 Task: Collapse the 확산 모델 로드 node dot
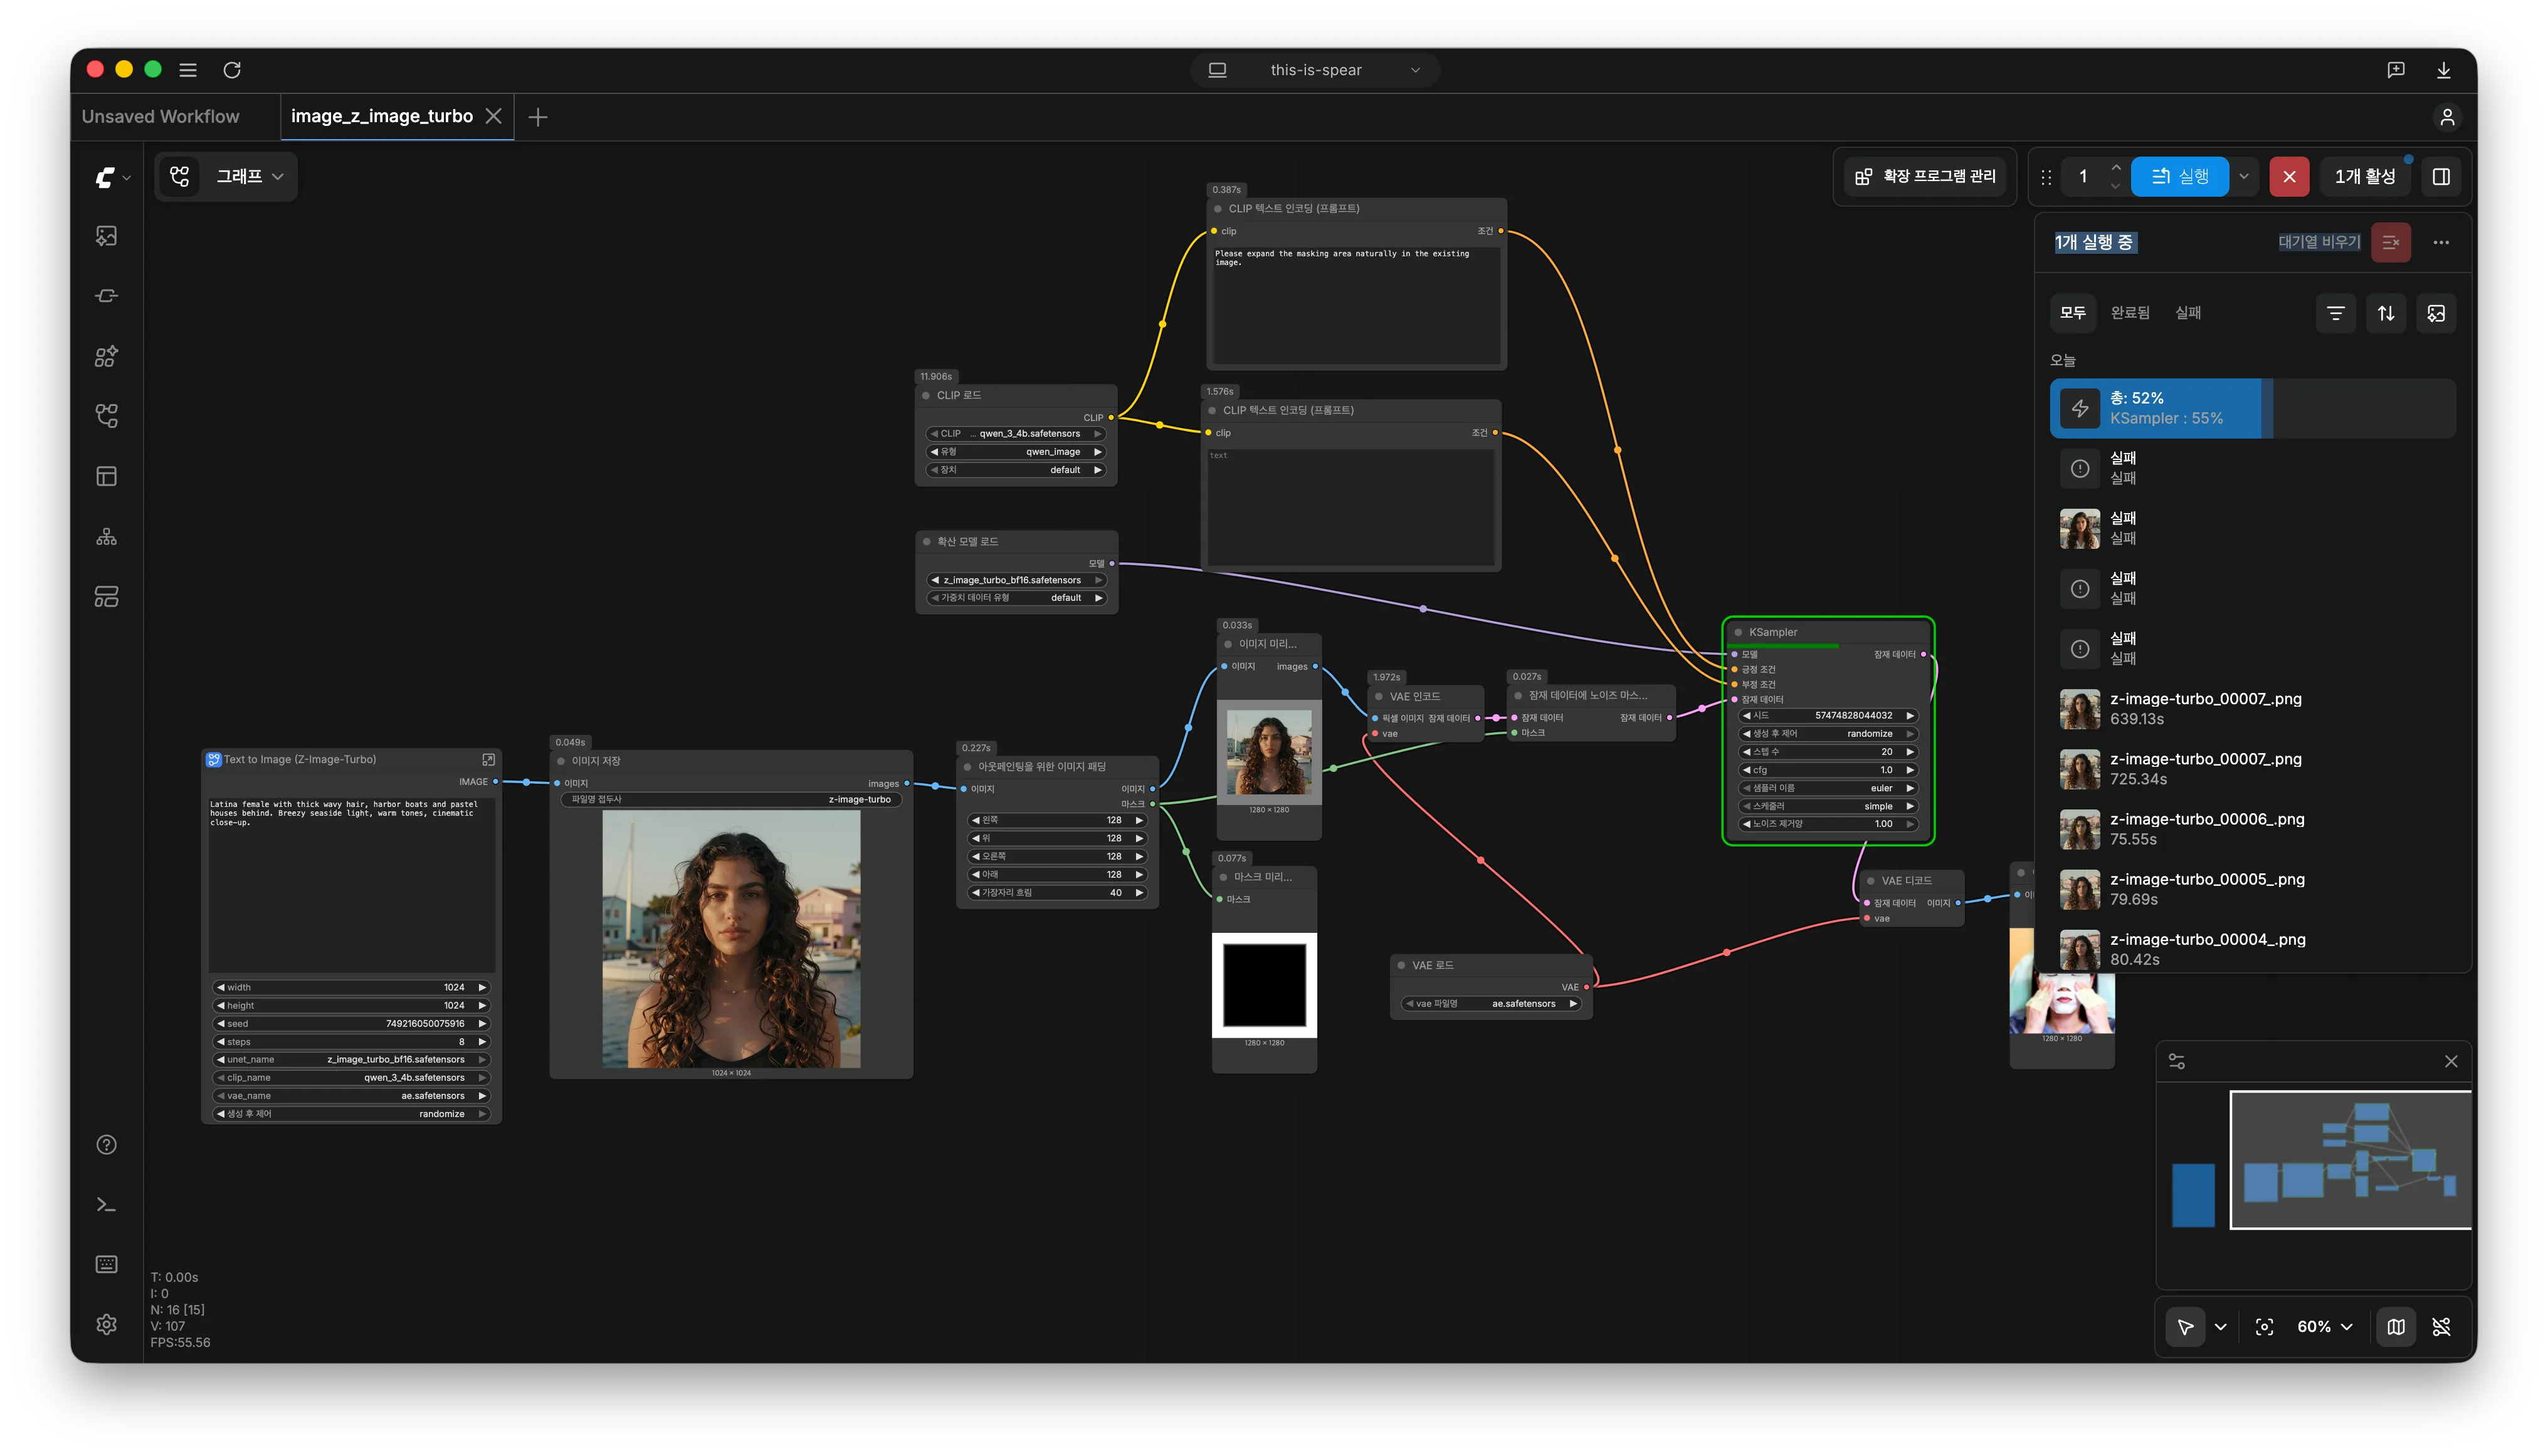(926, 542)
